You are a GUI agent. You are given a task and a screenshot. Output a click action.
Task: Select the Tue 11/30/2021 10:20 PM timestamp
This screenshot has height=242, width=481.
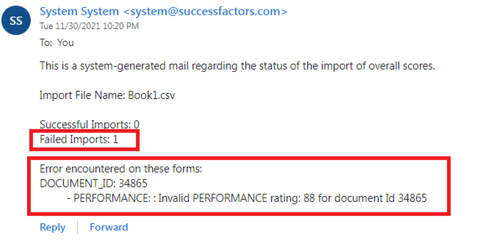click(89, 26)
